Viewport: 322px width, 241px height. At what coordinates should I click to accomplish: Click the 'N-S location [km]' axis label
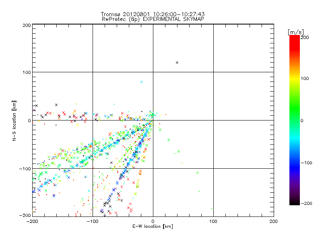pyautogui.click(x=14, y=121)
